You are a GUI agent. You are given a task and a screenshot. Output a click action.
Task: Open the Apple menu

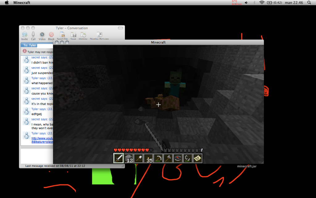click(6, 3)
